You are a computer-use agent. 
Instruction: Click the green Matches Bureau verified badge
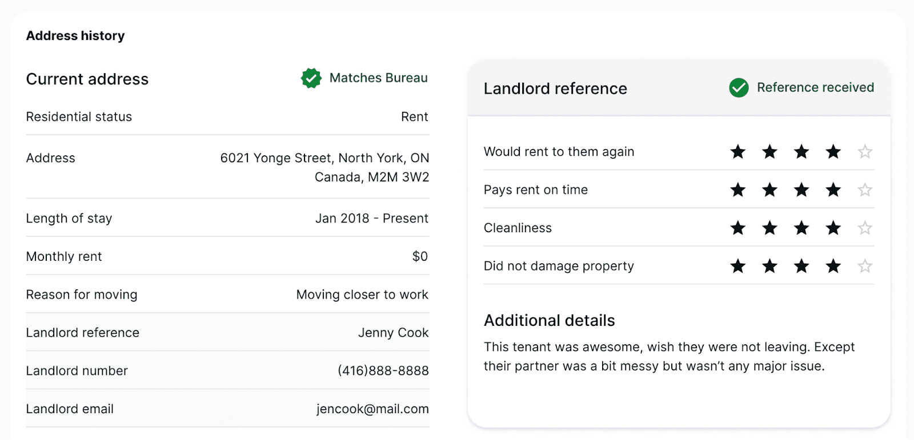point(311,78)
